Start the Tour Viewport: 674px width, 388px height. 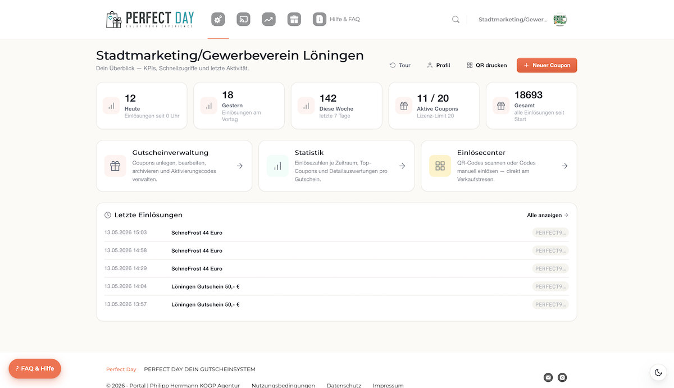pyautogui.click(x=400, y=65)
